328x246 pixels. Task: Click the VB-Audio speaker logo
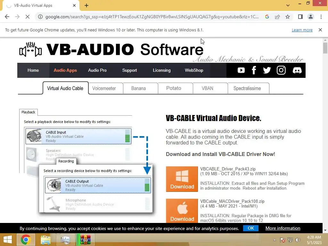(30, 49)
